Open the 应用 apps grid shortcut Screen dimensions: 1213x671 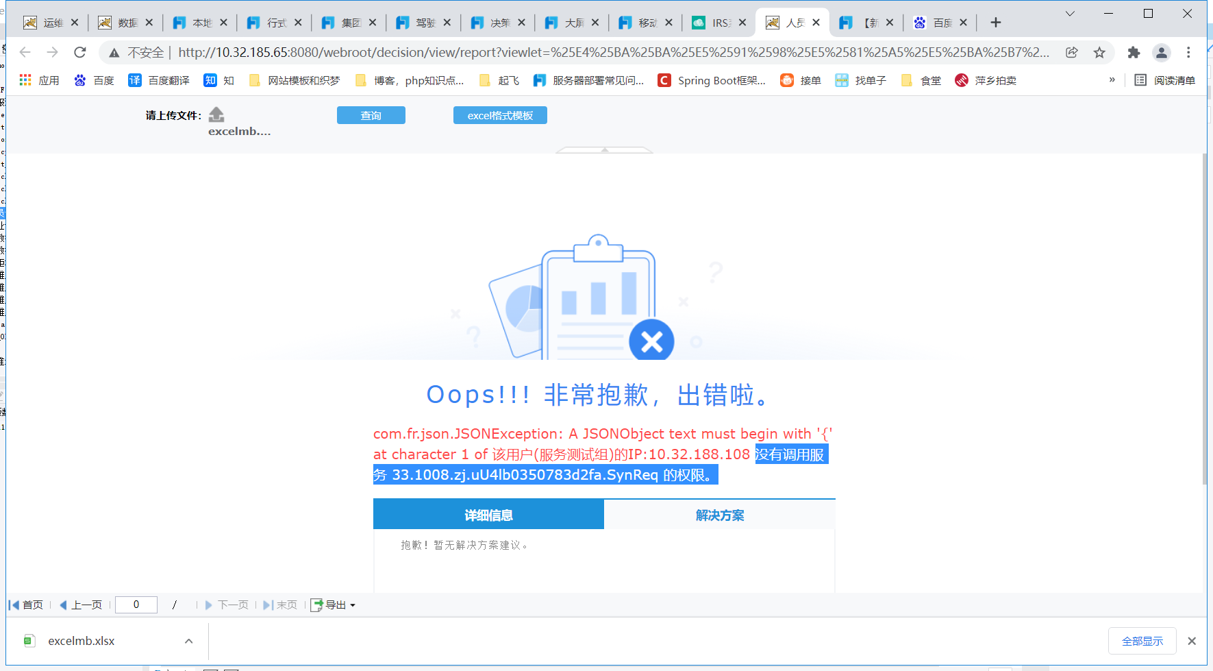39,80
